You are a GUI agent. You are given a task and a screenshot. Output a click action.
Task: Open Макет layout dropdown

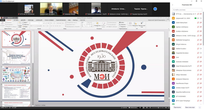(x=25, y=23)
